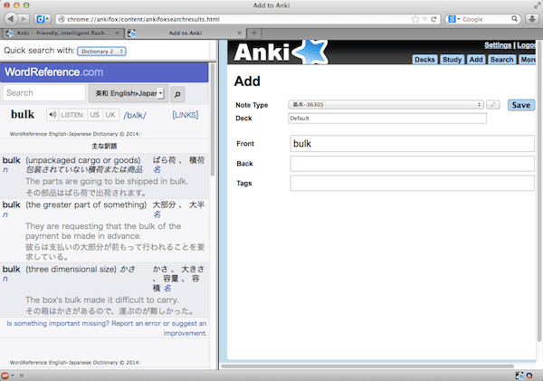Open Anki More tab
Viewport: 543px width, 381px height.
pos(527,60)
